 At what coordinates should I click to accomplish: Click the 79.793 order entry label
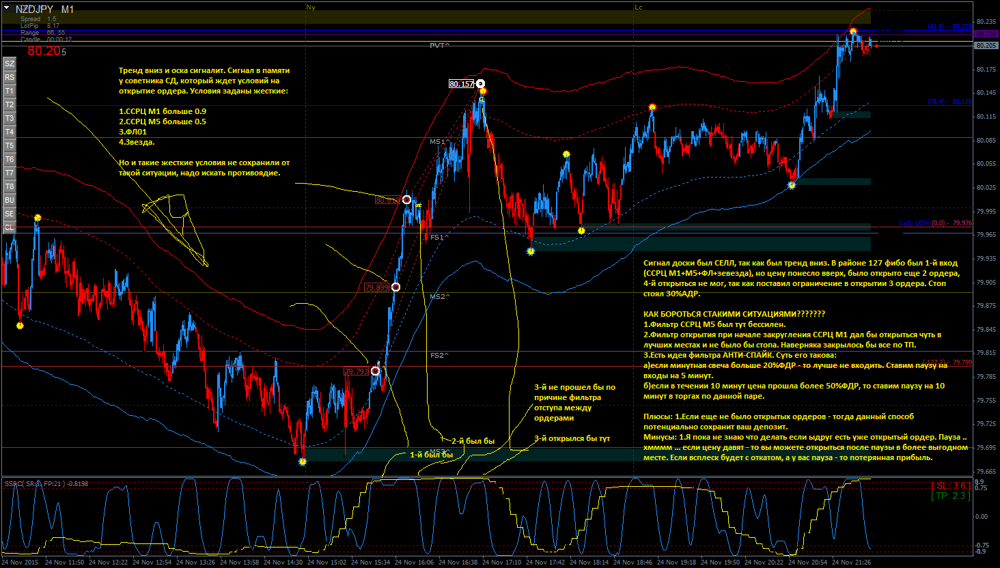coord(357,371)
